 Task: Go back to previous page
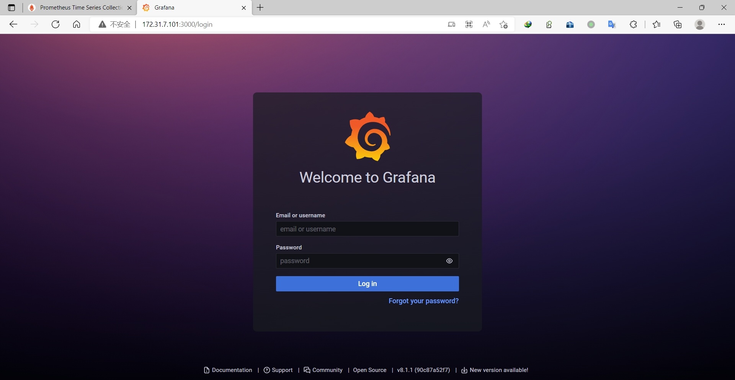click(13, 24)
